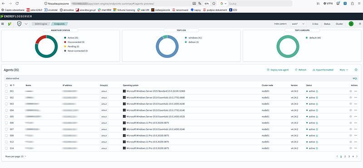Check the box for agent 002
363x168 pixels.
point(6,97)
